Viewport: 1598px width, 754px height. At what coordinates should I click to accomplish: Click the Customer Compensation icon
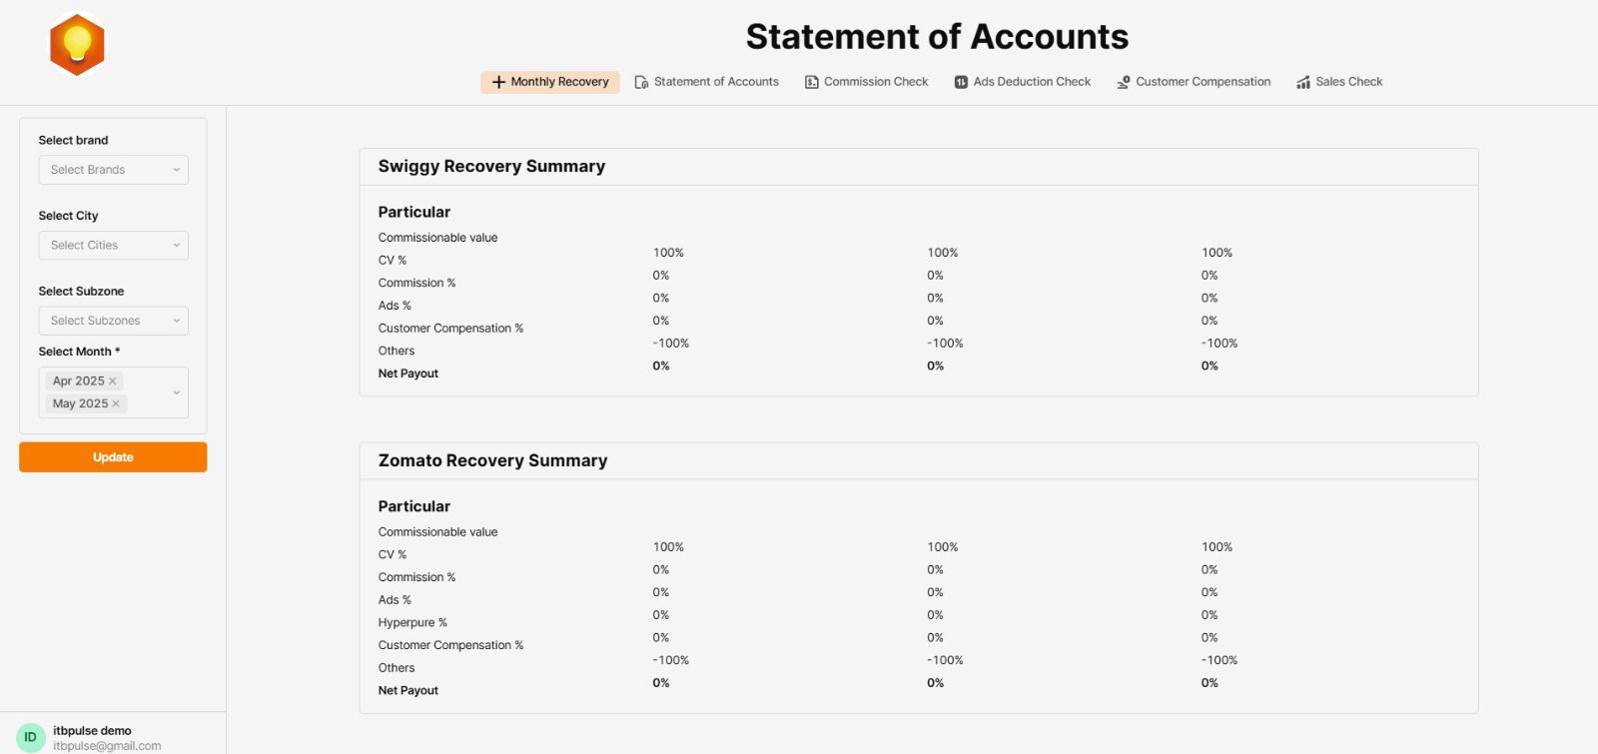click(x=1124, y=82)
